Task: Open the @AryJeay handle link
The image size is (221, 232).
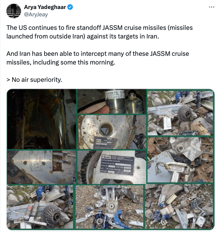Action: 36,14
